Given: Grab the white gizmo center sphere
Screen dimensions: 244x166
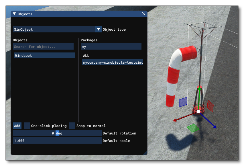Looking at the screenshot, I should (199, 111).
